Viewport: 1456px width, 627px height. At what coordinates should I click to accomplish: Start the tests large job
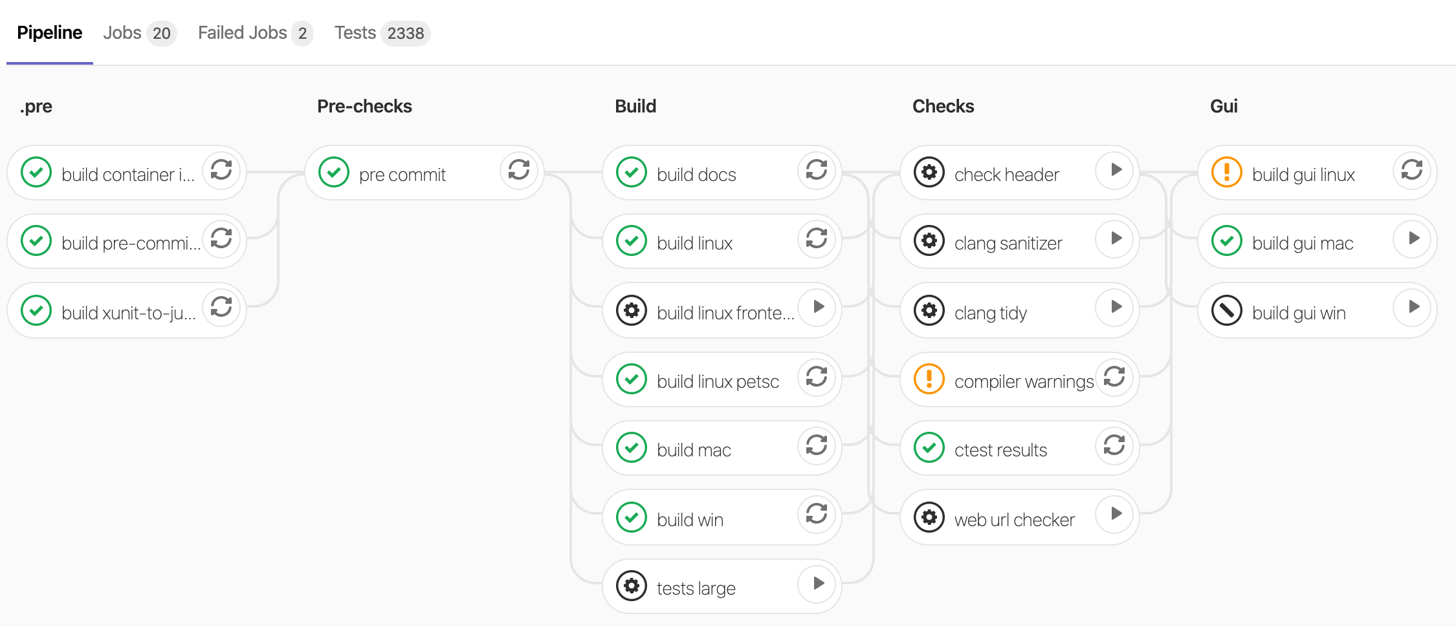point(817,585)
